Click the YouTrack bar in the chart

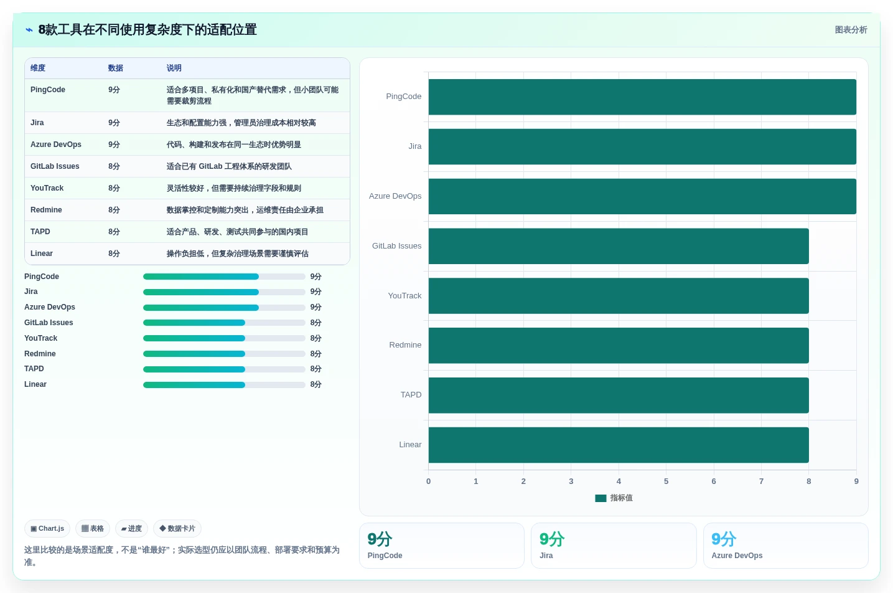(619, 296)
